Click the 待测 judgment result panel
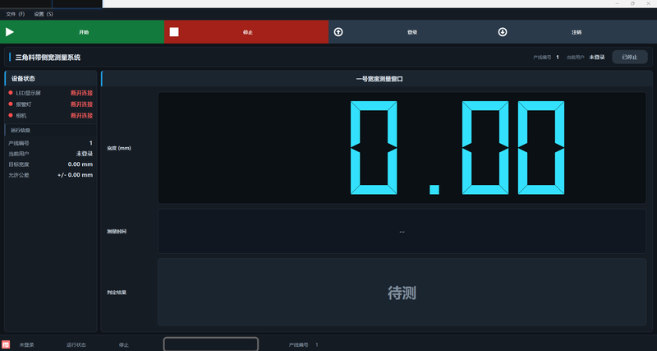 402,292
